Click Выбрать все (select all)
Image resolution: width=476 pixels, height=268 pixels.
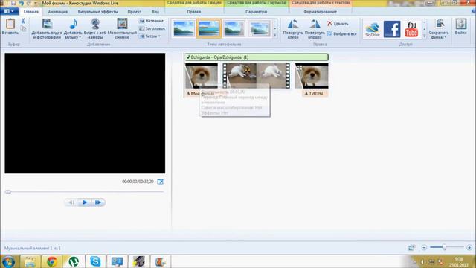pyautogui.click(x=342, y=33)
